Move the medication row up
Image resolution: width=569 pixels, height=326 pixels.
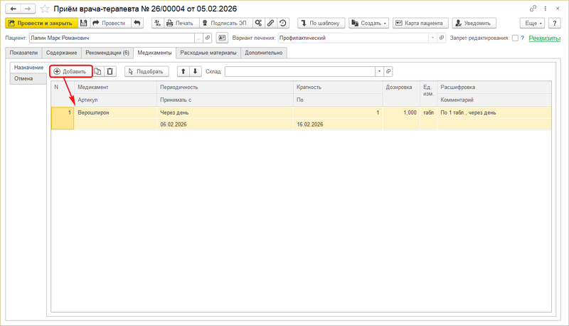coord(184,71)
